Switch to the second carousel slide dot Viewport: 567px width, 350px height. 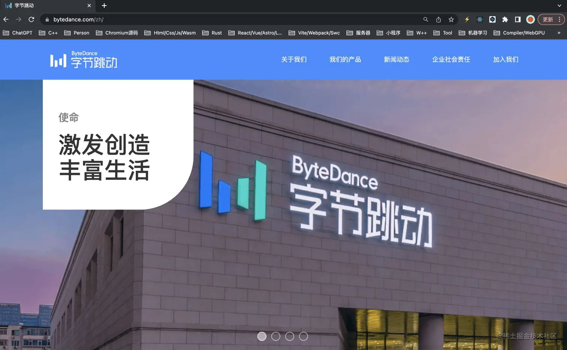click(x=276, y=336)
